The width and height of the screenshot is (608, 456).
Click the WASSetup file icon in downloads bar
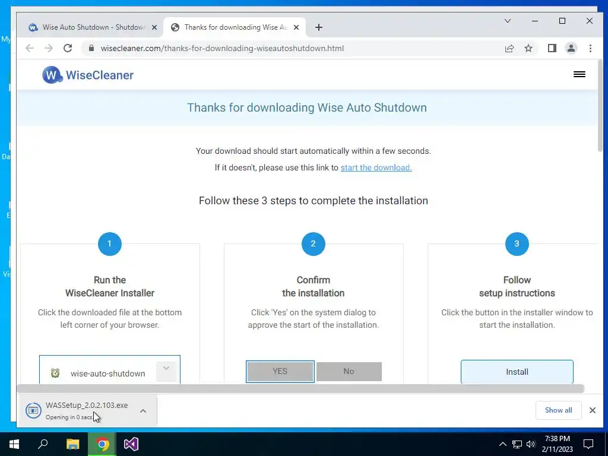[x=33, y=410]
